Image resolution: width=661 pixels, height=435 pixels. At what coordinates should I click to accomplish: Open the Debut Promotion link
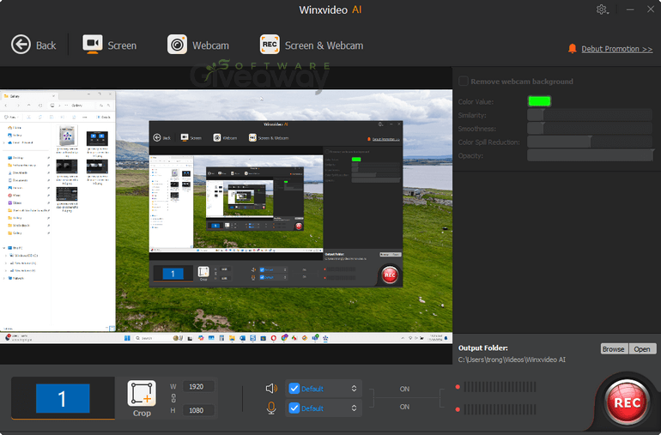click(x=616, y=49)
